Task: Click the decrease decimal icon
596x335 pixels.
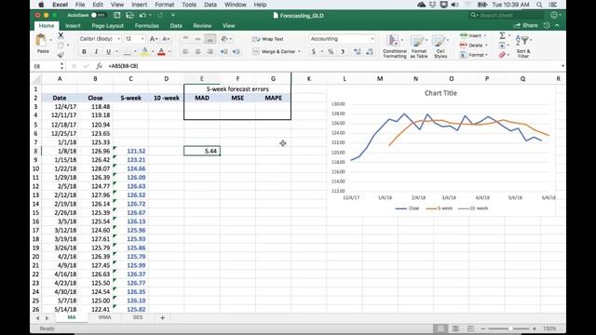Action: pos(370,52)
